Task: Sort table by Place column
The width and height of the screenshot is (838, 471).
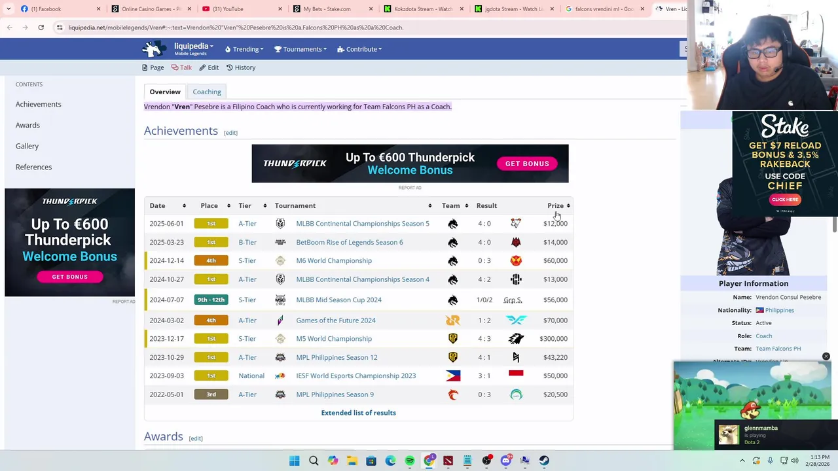Action: 211,205
